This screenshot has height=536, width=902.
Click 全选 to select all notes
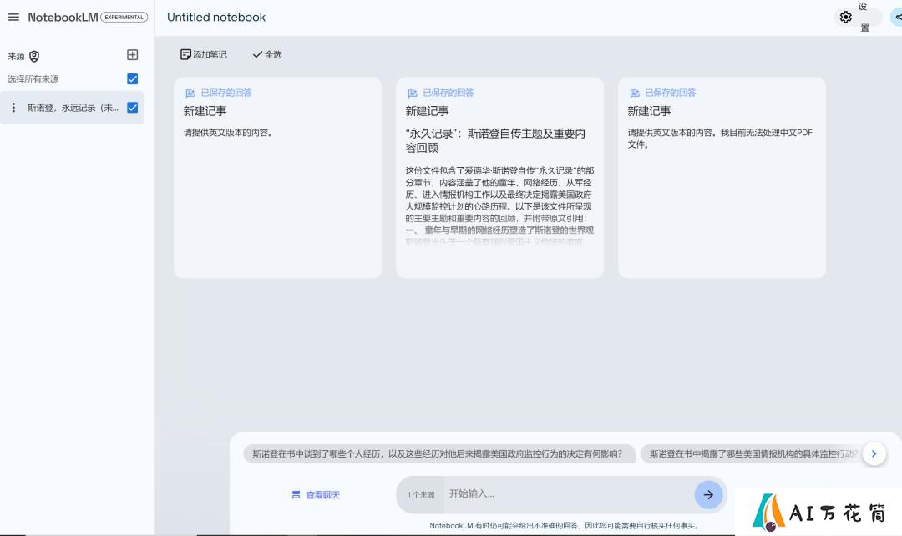[x=267, y=54]
